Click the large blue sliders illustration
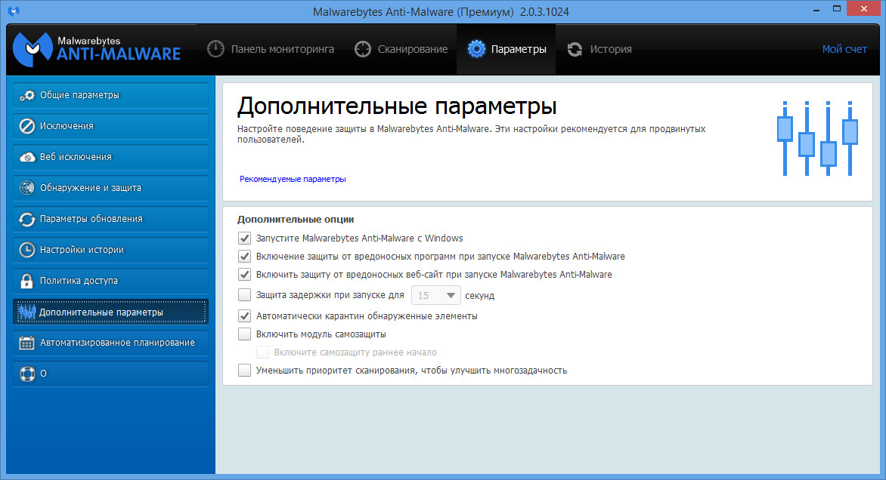This screenshot has height=480, width=886. (x=818, y=138)
